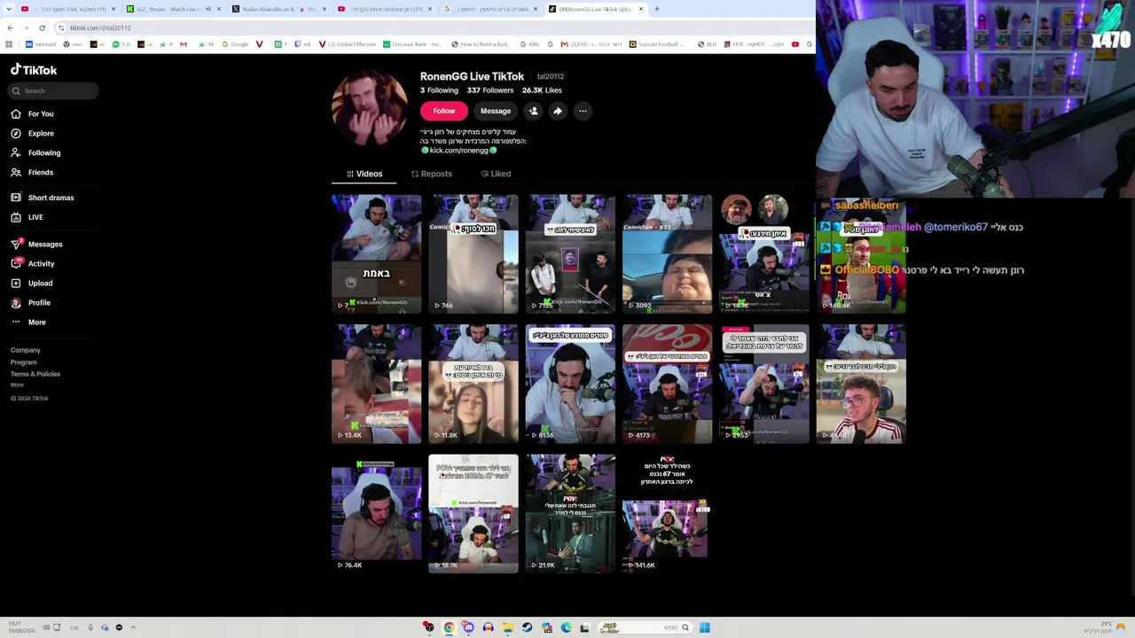The image size is (1135, 638).
Task: Click the Message button
Action: 496,111
